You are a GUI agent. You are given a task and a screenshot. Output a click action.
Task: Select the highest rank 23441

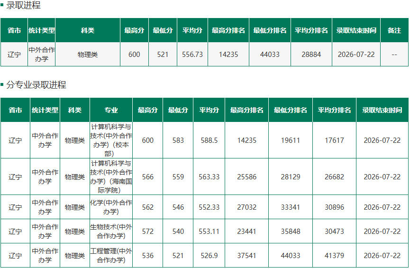click(x=247, y=232)
